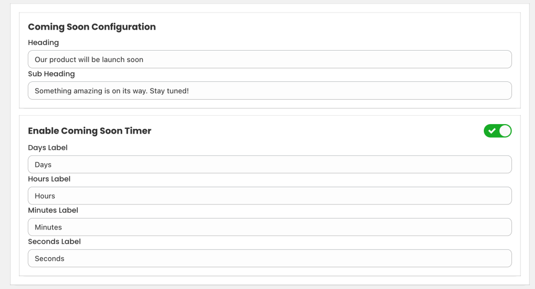
Task: Click the 'Heading' field label
Action: (x=43, y=42)
